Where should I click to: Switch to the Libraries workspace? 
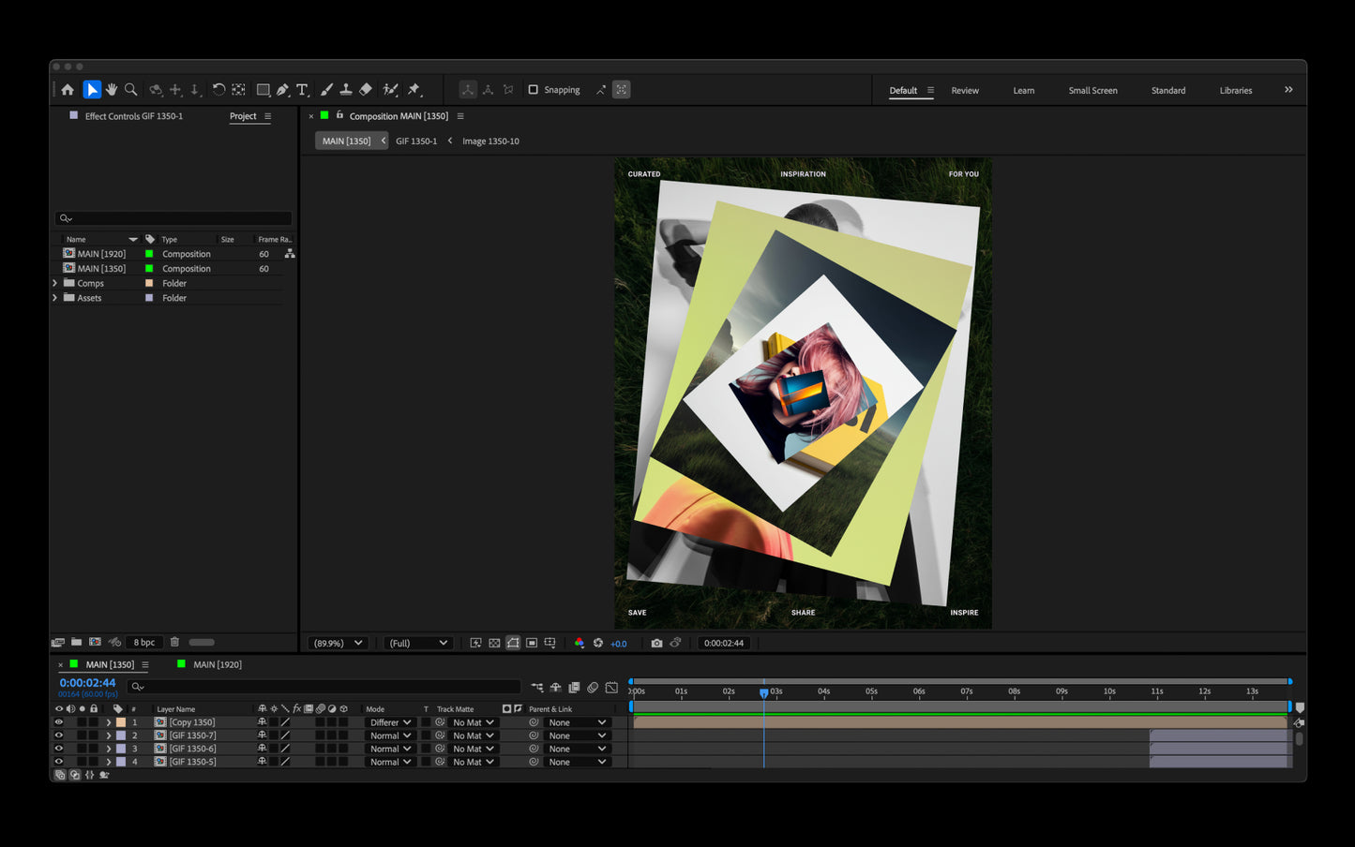click(x=1236, y=91)
